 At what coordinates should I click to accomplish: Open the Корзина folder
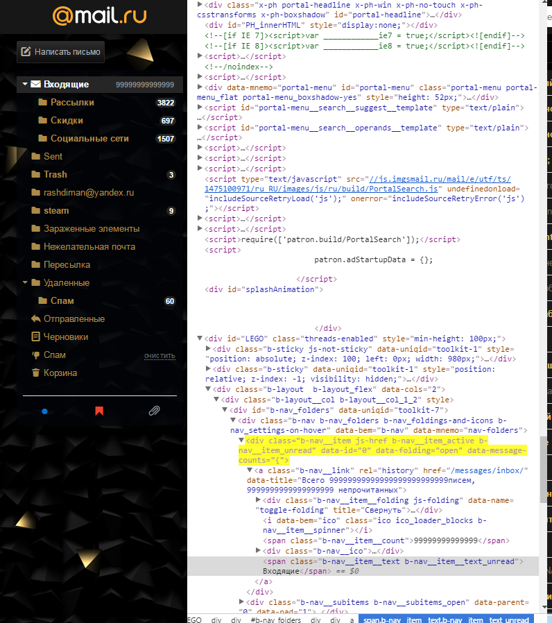tap(60, 373)
